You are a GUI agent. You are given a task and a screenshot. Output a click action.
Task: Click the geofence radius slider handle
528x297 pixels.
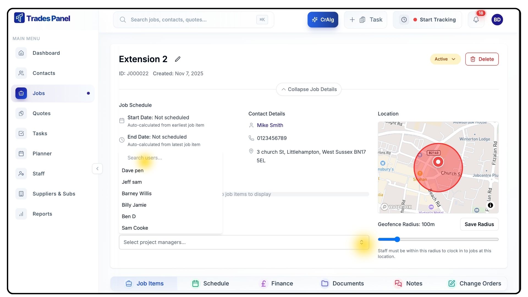tap(397, 240)
